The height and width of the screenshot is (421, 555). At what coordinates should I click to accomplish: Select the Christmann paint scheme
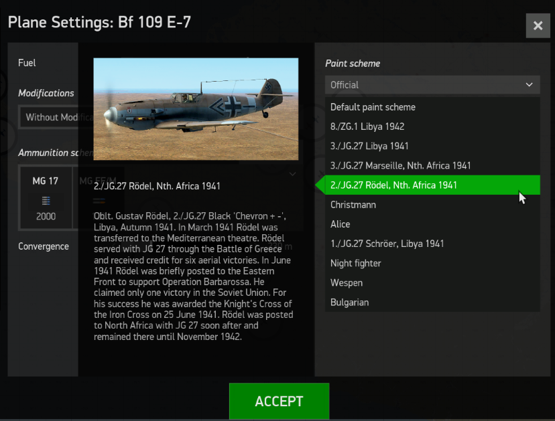[x=356, y=204]
